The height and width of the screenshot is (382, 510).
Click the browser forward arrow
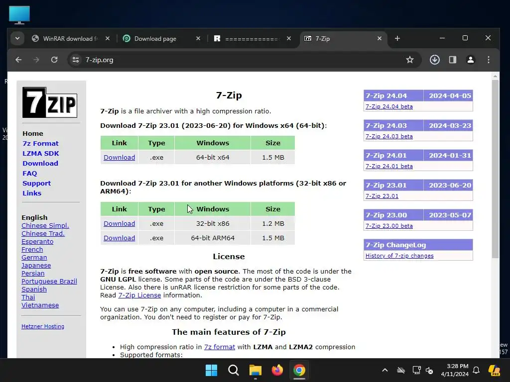point(36,60)
